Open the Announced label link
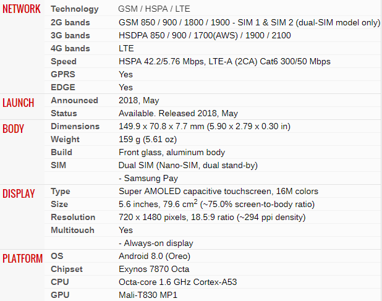The image size is (382, 301). click(74, 100)
